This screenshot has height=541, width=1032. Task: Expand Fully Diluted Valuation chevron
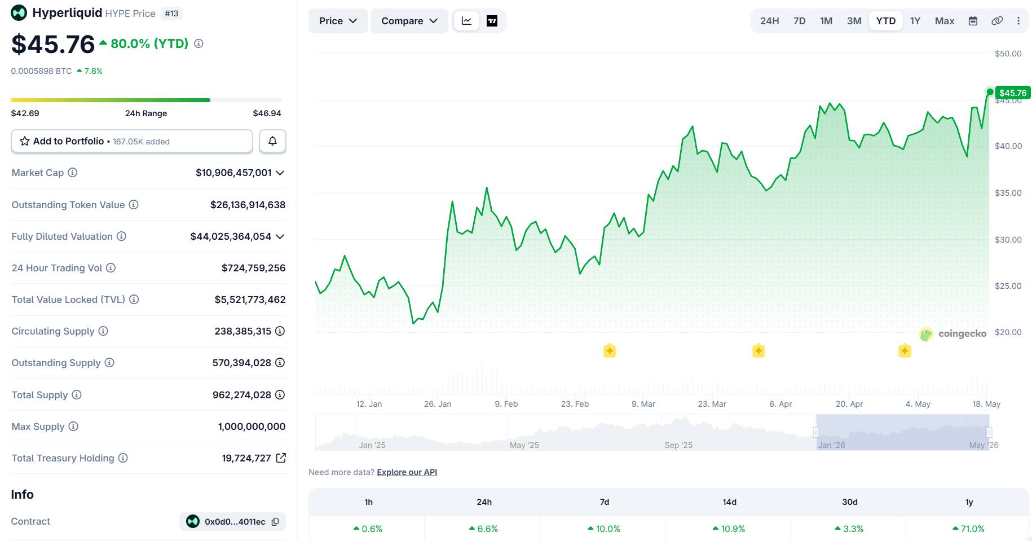click(280, 236)
